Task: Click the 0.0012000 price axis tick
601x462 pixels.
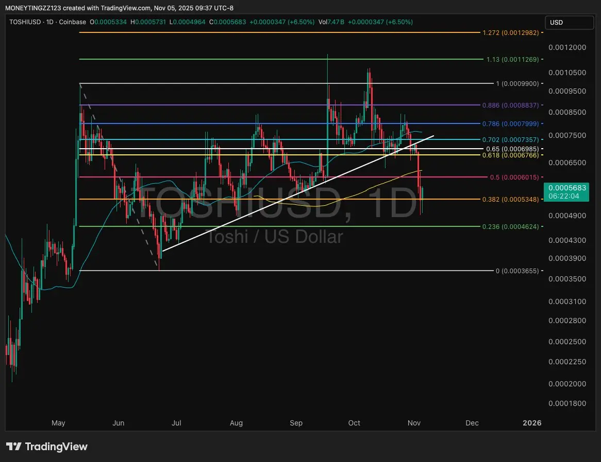Action: click(x=567, y=47)
